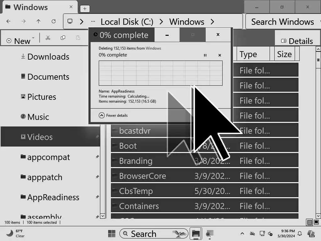Image resolution: width=321 pixels, height=241 pixels.
Task: Click the This PC monitor icon in address bar
Action: point(70,21)
